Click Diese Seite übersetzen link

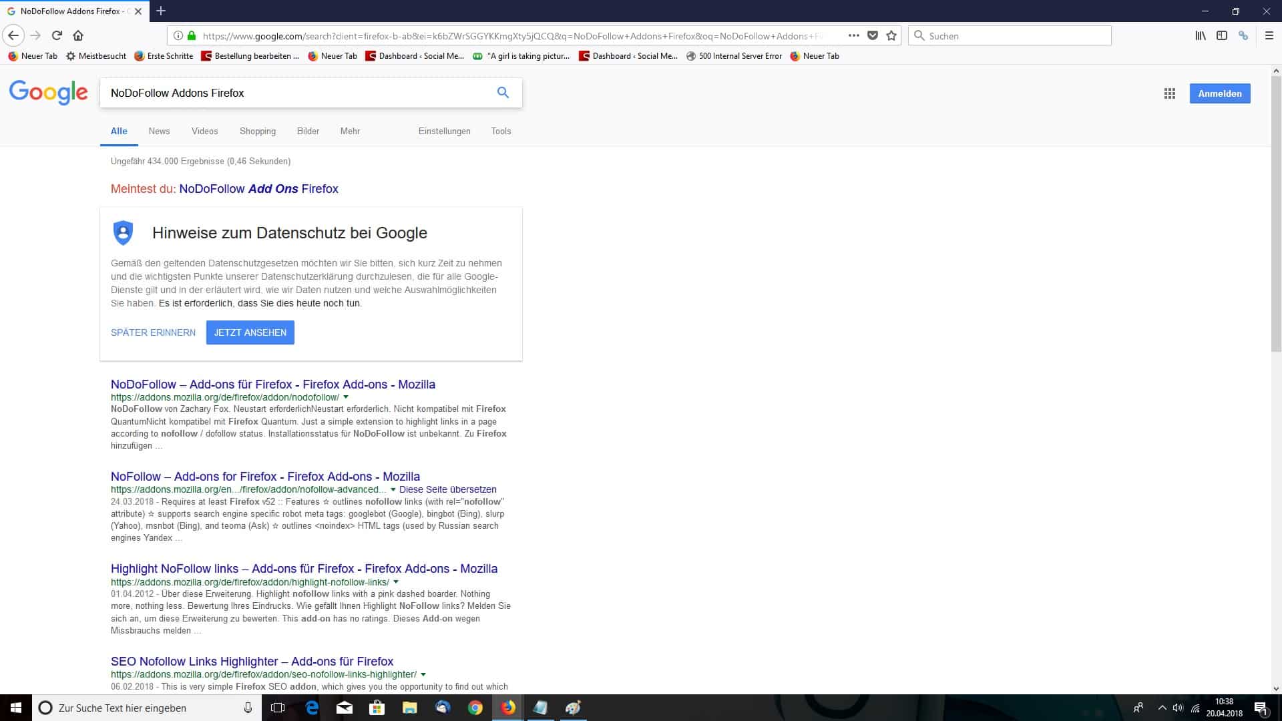coord(447,489)
